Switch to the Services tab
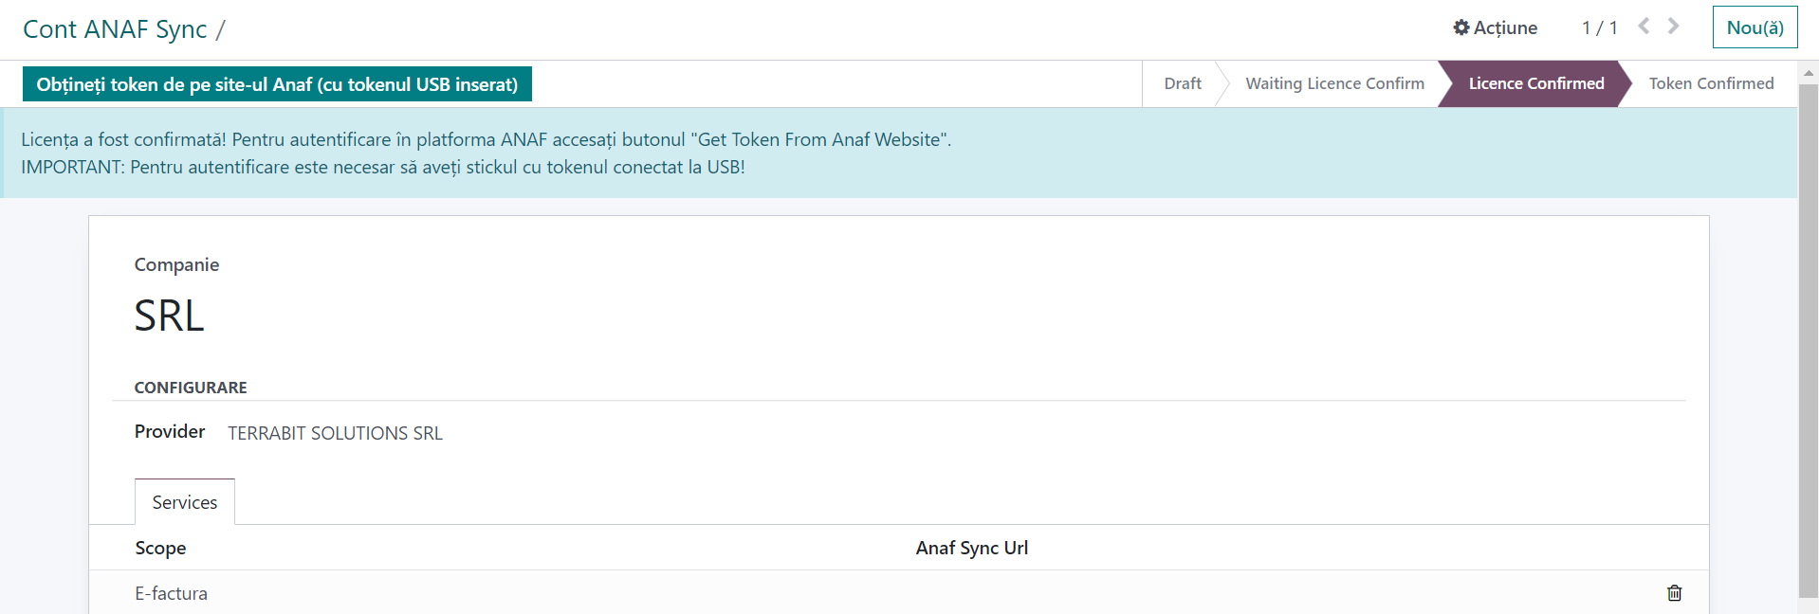The image size is (1819, 614). 185,502
